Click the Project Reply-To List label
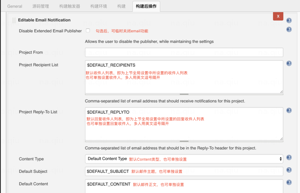Screen dimensions: 300x193 (x=38, y=112)
